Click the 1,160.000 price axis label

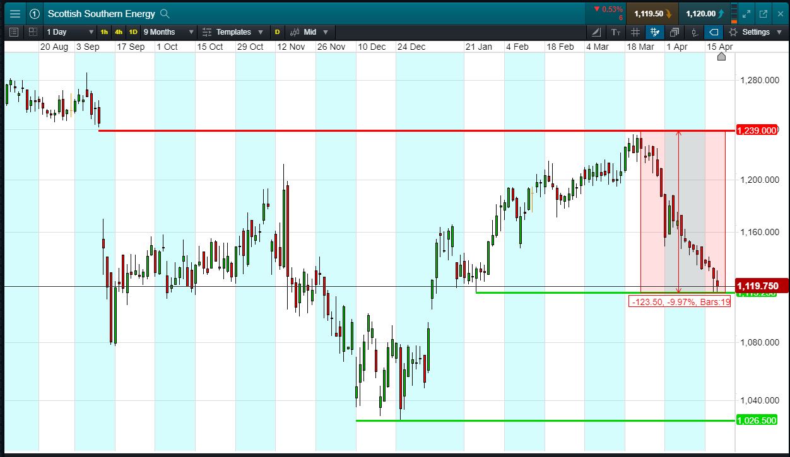click(x=760, y=232)
